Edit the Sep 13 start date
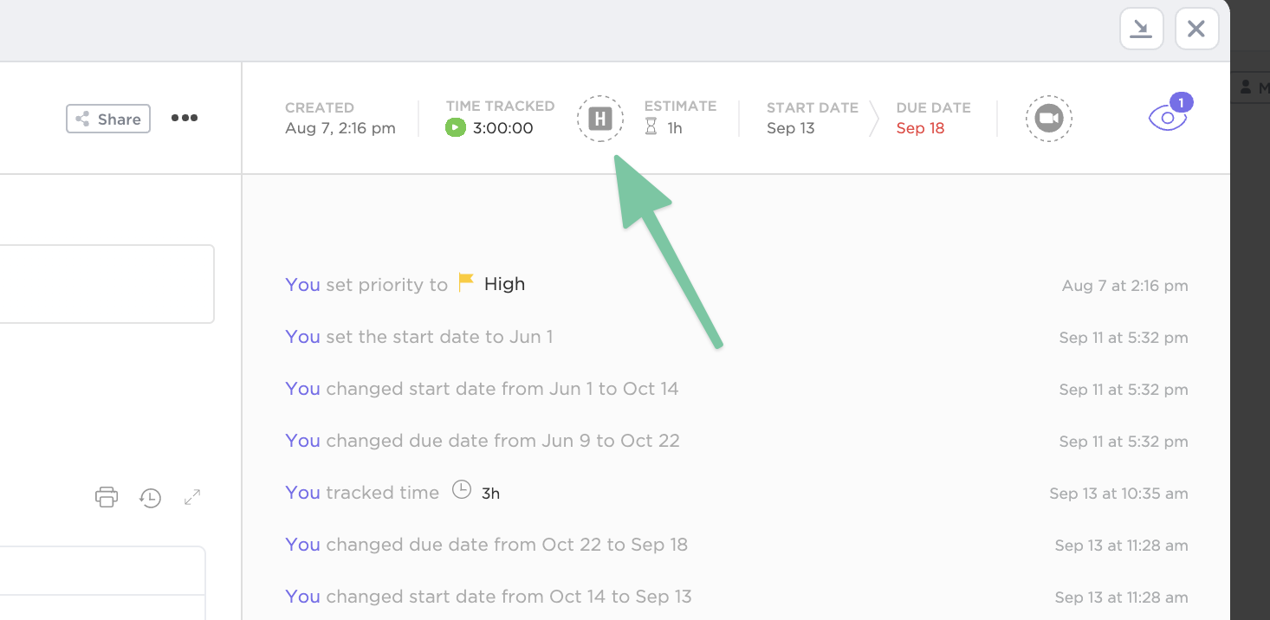Viewport: 1270px width, 620px height. [x=790, y=128]
